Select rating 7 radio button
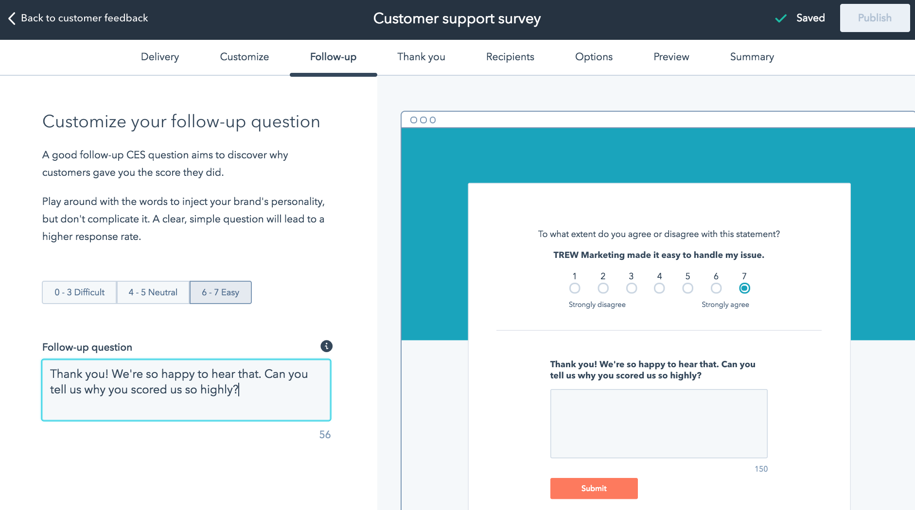 coord(744,289)
